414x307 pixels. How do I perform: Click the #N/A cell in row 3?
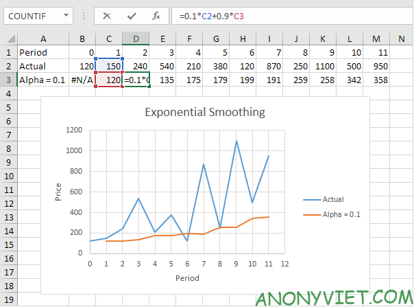point(82,79)
